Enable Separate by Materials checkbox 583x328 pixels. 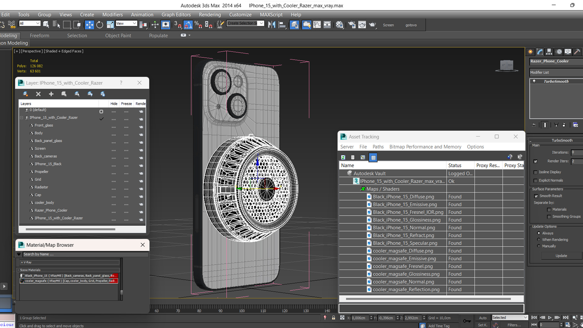click(549, 210)
